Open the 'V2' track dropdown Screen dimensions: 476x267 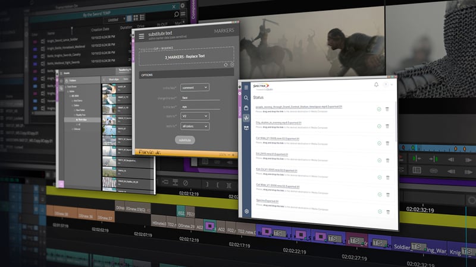[x=194, y=117]
